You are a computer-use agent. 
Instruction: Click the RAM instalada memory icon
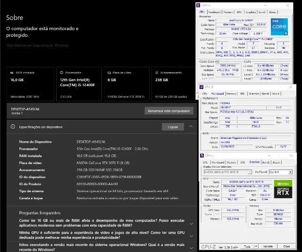pos(12,73)
